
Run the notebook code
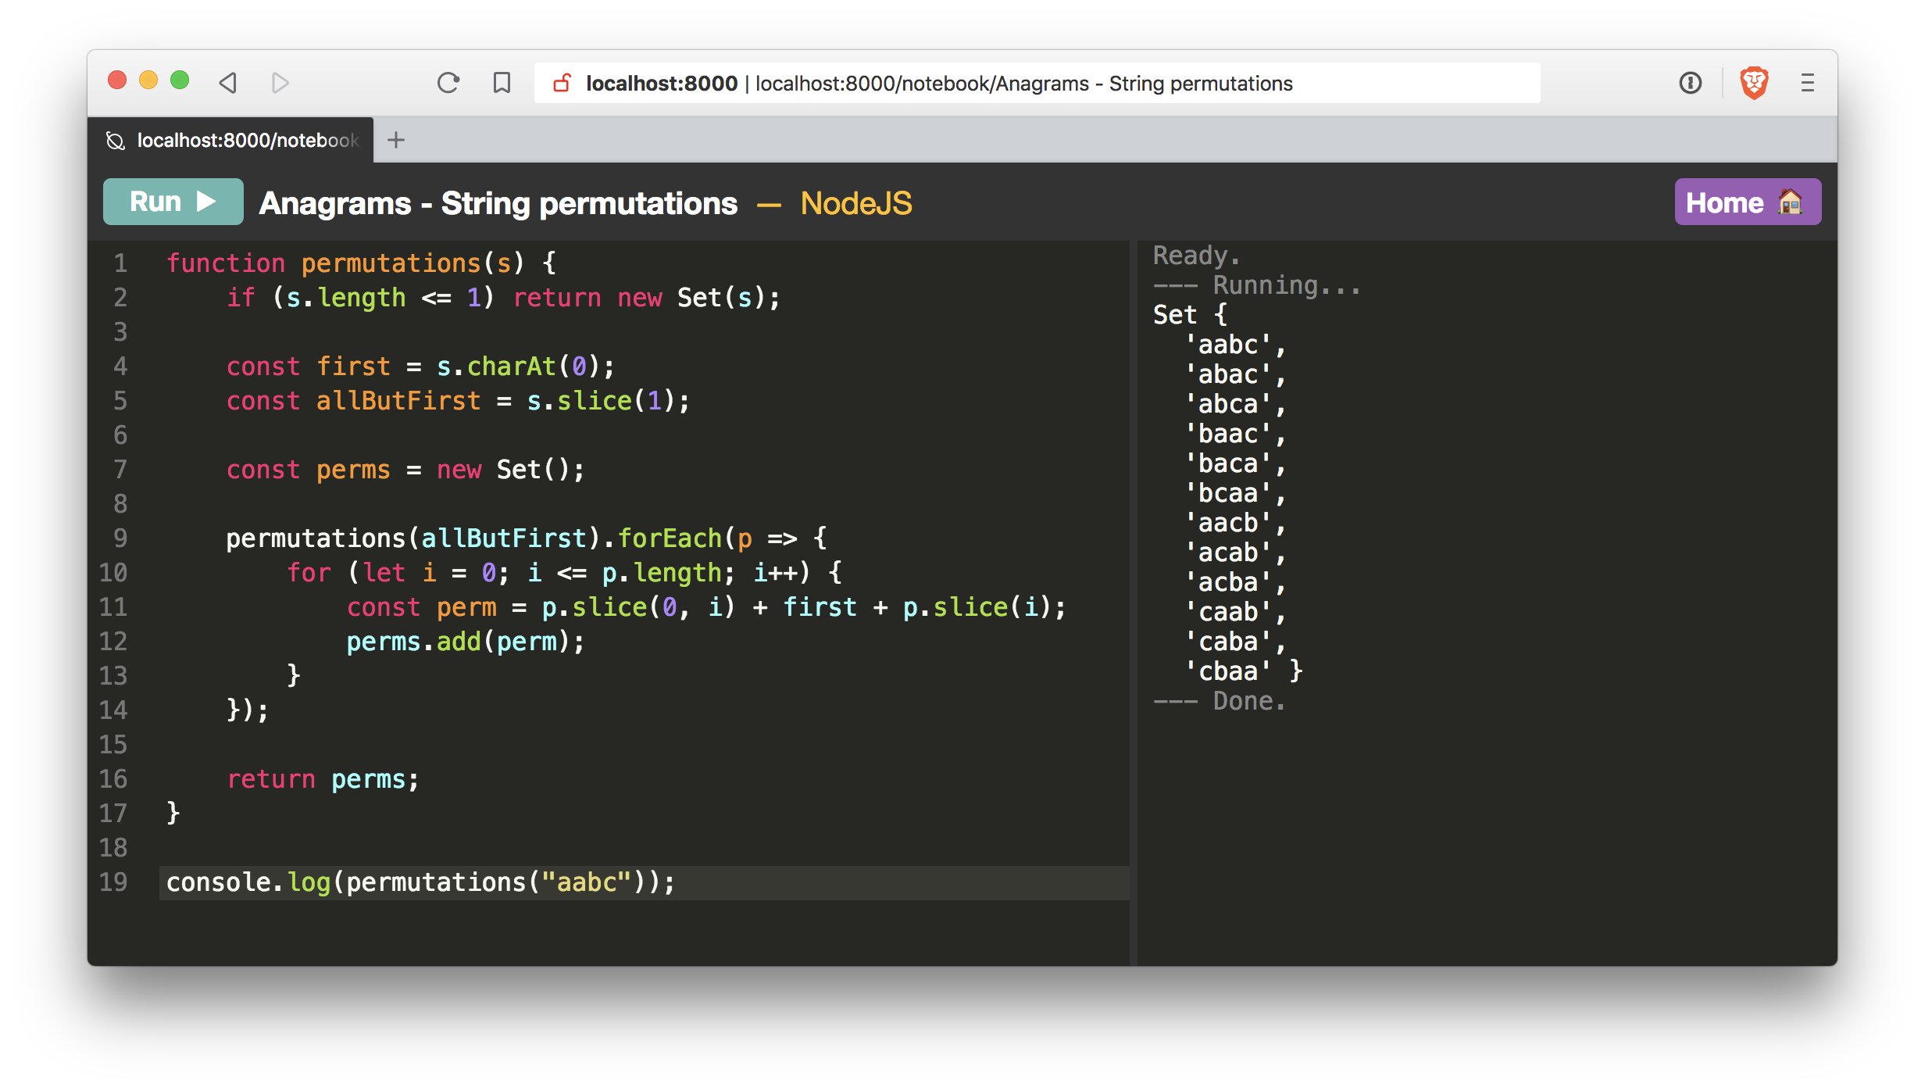(x=172, y=201)
